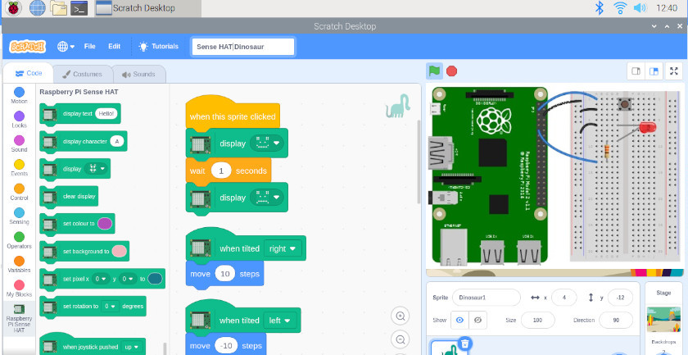
Task: Click the Hello! text in display text block
Action: click(106, 114)
